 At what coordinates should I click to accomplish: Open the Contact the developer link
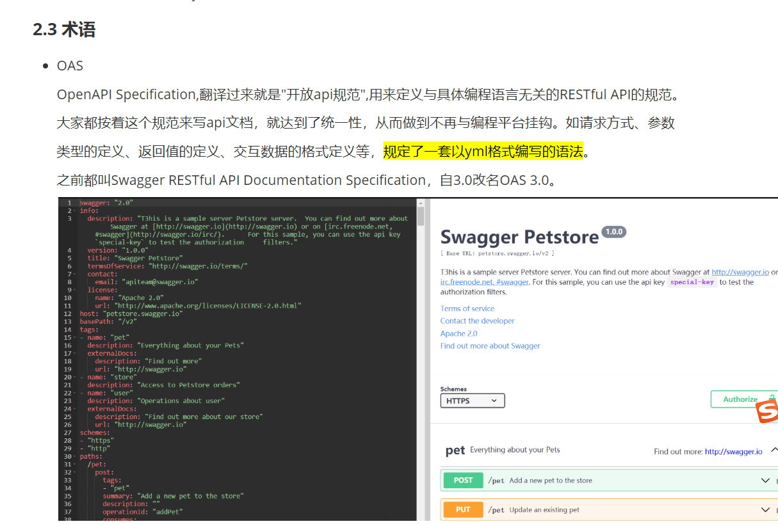point(478,321)
